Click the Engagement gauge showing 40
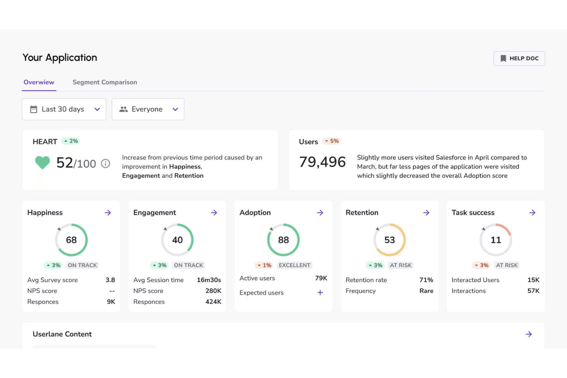567x378 pixels. [177, 240]
